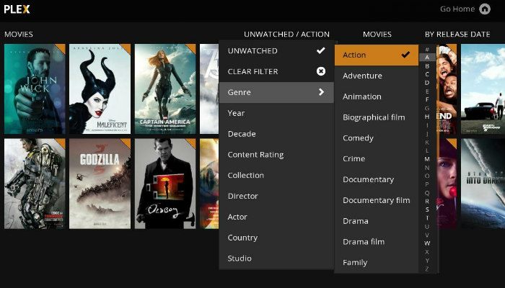Open the Maleficent movie poster
This screenshot has width=505, height=288.
click(x=100, y=89)
